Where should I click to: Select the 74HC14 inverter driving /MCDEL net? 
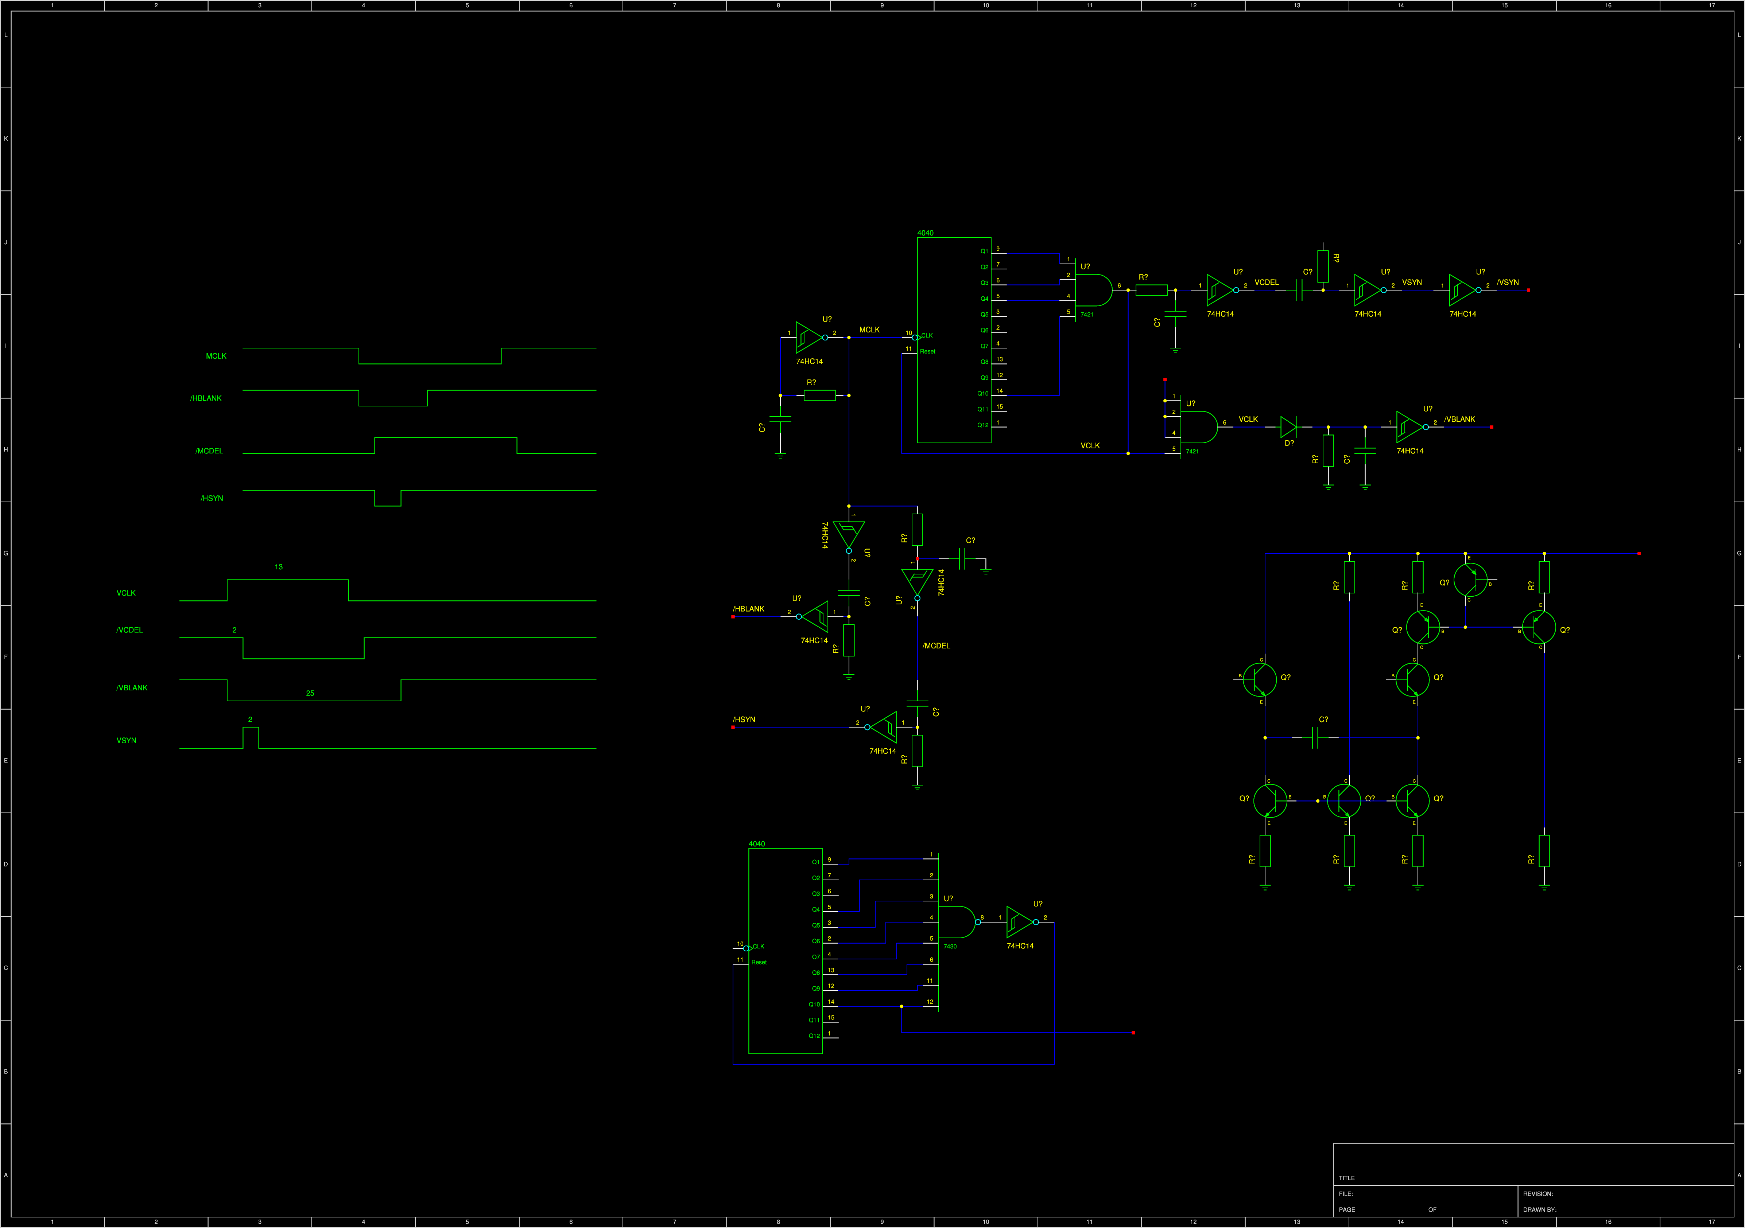(x=917, y=585)
